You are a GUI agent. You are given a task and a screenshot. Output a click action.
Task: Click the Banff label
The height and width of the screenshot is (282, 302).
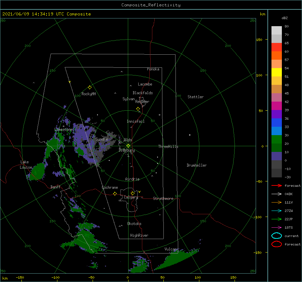55,187
